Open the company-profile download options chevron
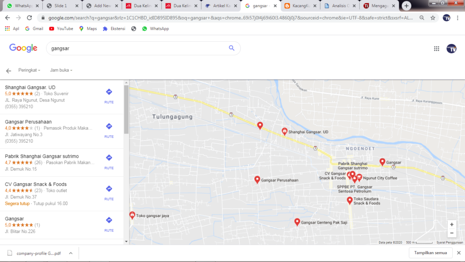This screenshot has width=465, height=262. pyautogui.click(x=70, y=253)
